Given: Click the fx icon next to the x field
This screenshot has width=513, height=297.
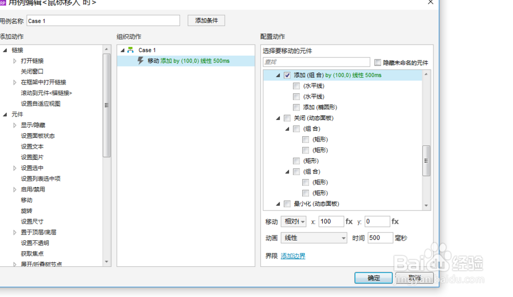Looking at the screenshot, I should pyautogui.click(x=349, y=221).
